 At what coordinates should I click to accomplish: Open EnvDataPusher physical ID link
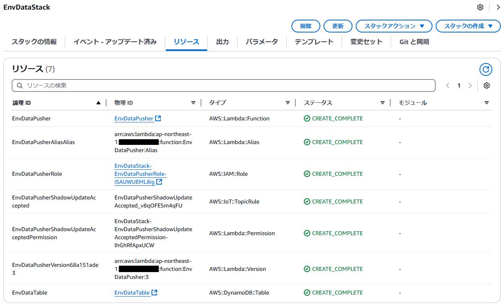[x=134, y=118]
